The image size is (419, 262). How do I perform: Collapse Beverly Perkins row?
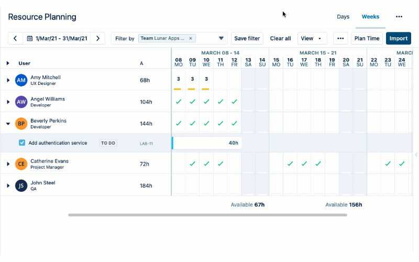(x=8, y=124)
